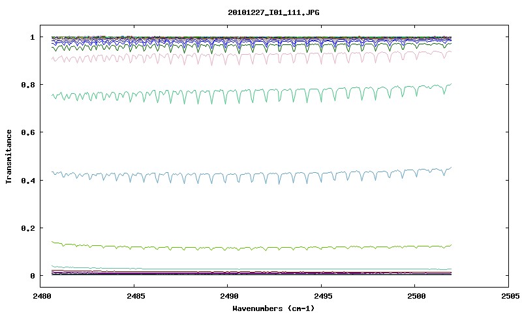The width and height of the screenshot is (522, 313).
Task: Click the Transmitance y-axis label
Action: [x=9, y=156]
